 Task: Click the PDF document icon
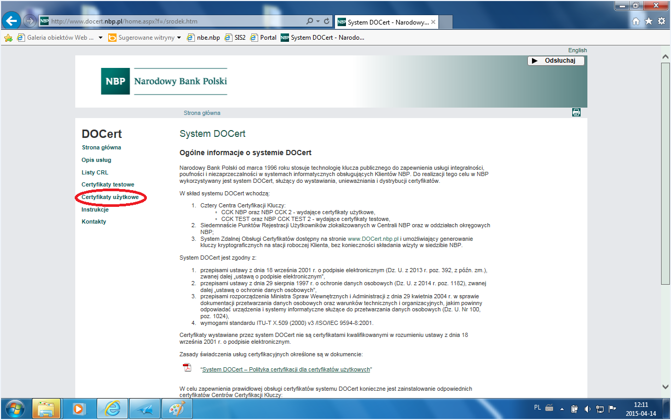pyautogui.click(x=187, y=367)
